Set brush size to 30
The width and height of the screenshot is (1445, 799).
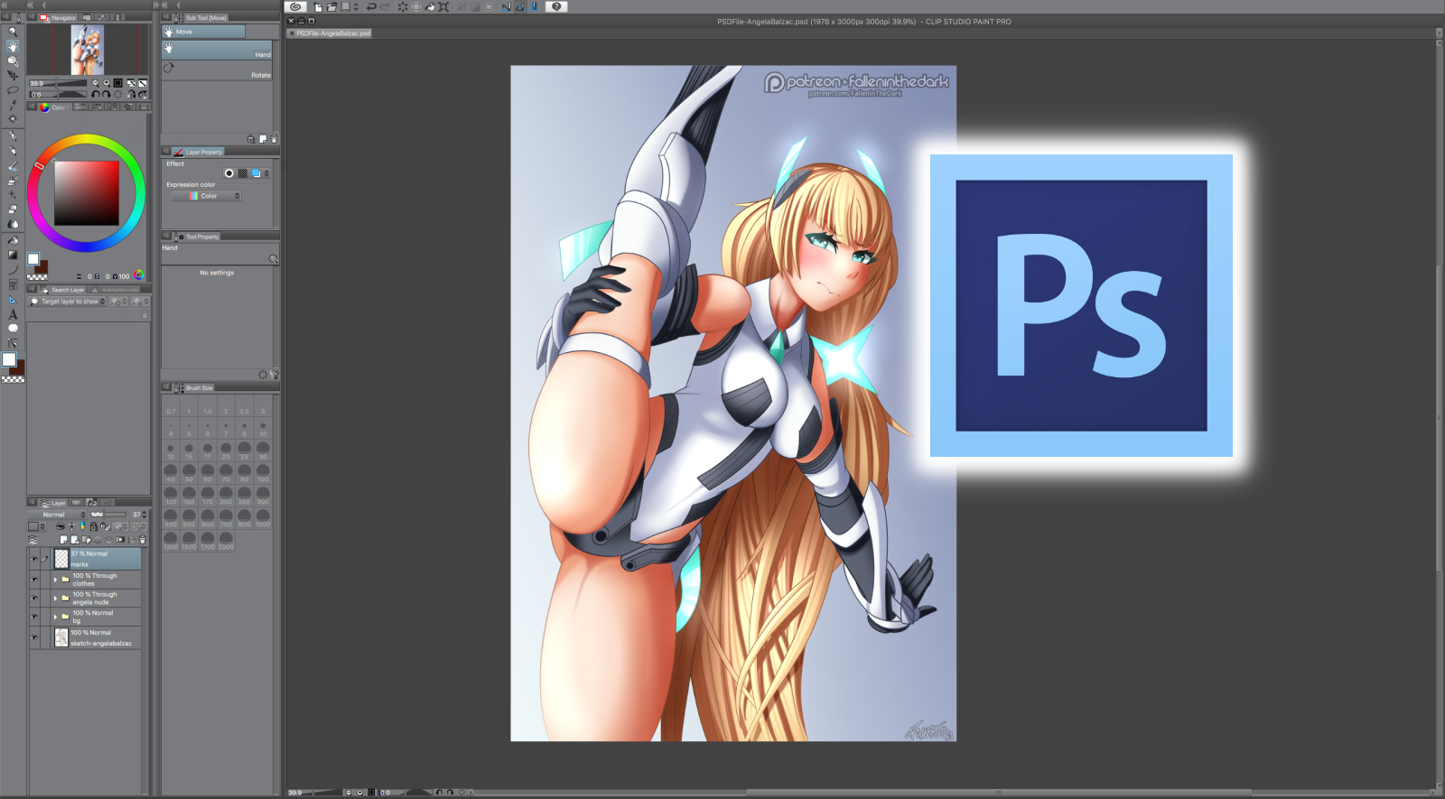click(x=263, y=451)
